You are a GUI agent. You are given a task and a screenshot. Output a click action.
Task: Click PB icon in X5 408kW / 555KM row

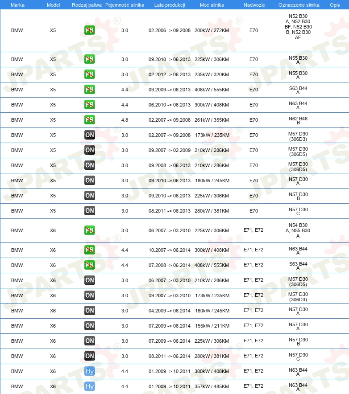pyautogui.click(x=90, y=89)
